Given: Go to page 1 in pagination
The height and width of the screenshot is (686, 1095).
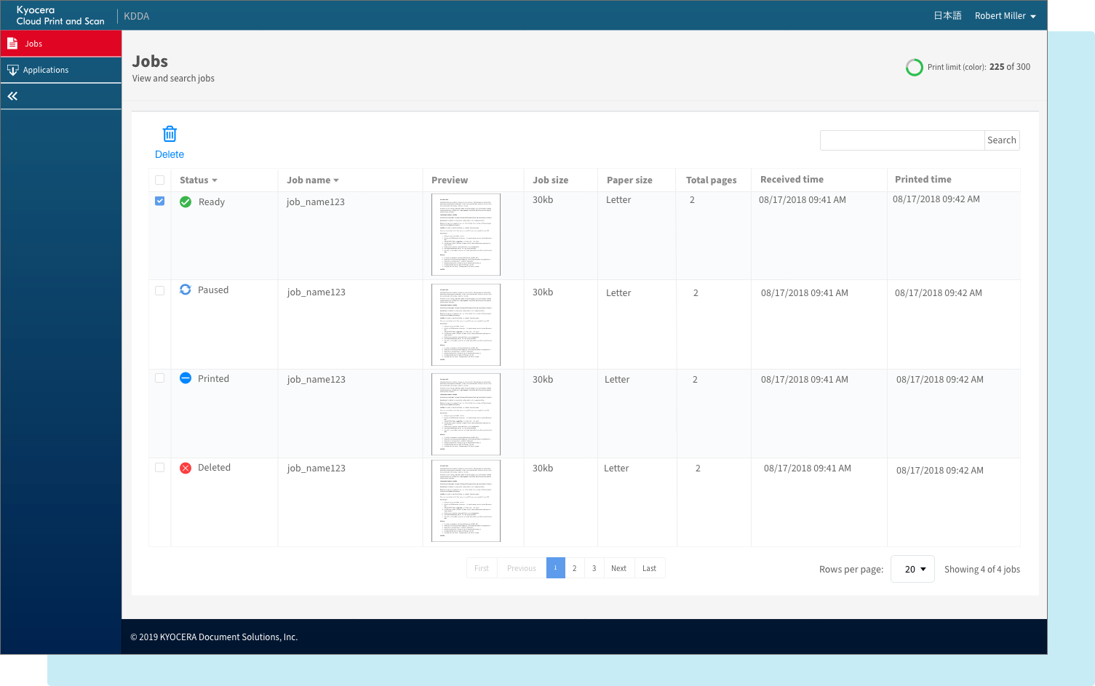Looking at the screenshot, I should coord(556,568).
